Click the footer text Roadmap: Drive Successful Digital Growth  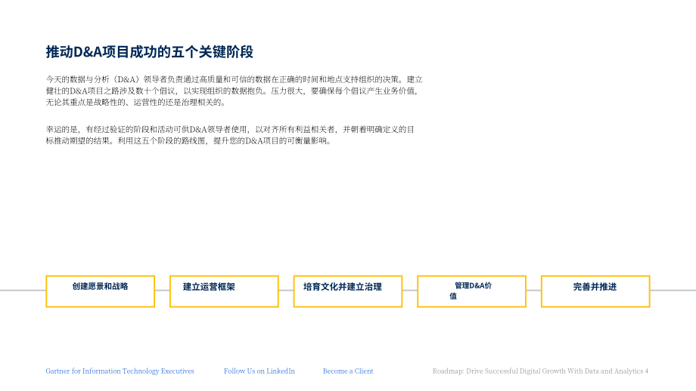pos(540,371)
